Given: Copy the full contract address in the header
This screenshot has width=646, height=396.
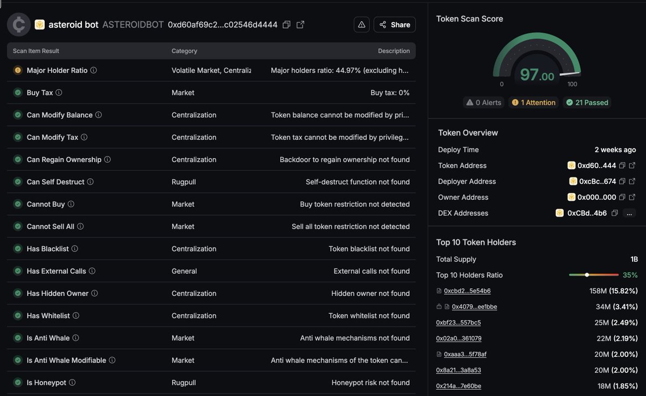Looking at the screenshot, I should click(x=287, y=24).
